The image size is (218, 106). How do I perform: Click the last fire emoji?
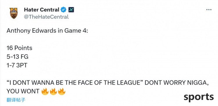[x=62, y=91]
